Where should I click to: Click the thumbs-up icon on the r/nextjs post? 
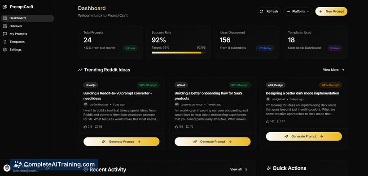click(x=85, y=127)
